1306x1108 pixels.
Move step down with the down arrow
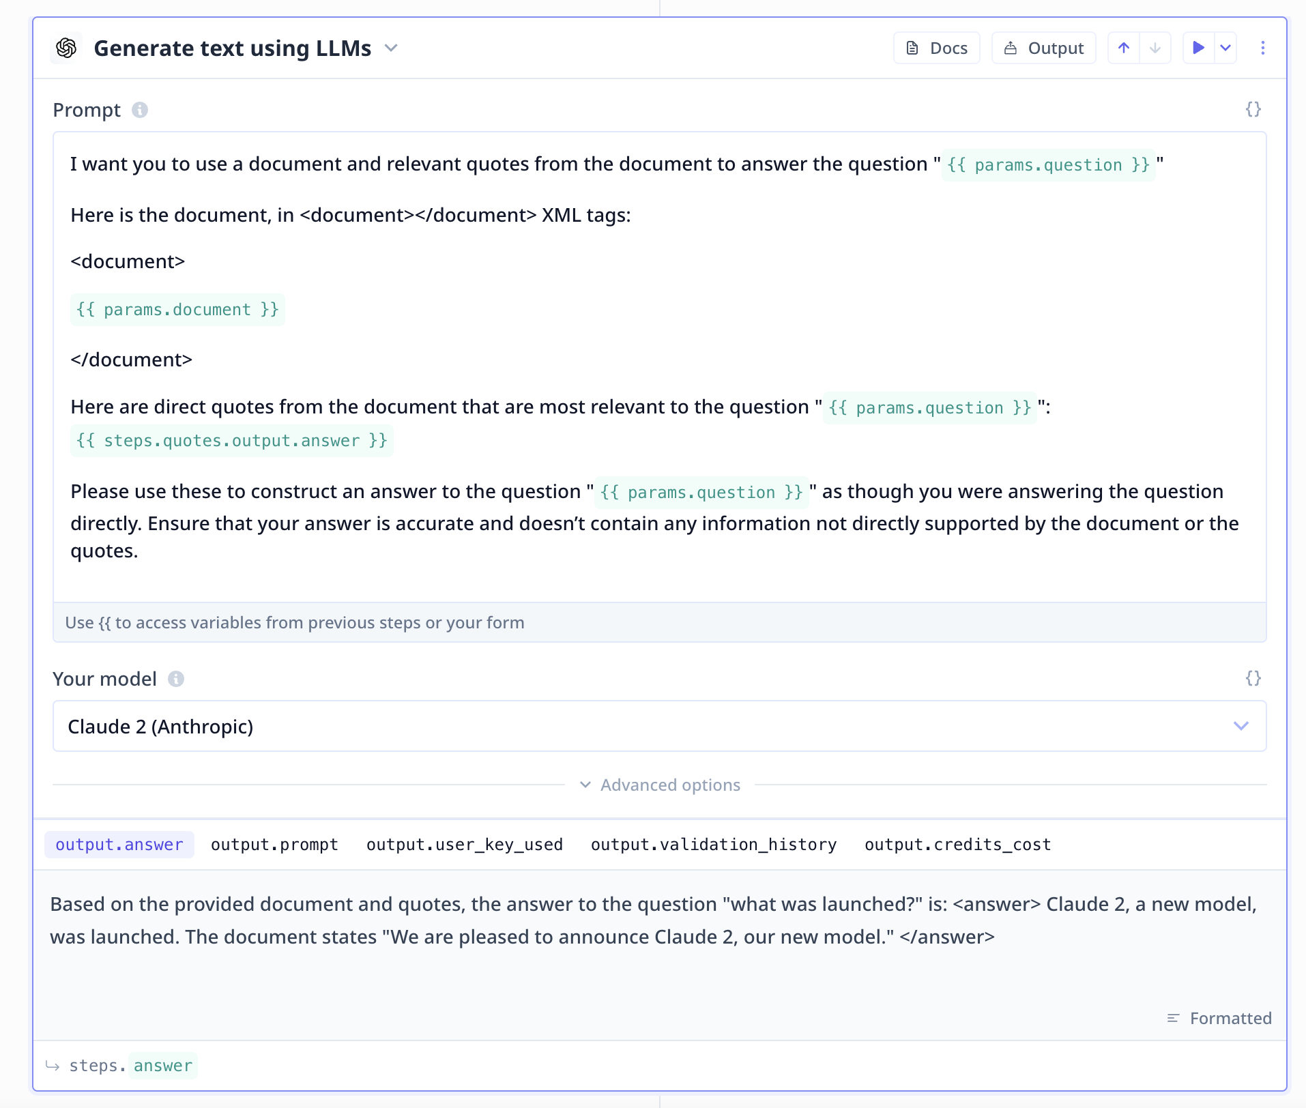point(1155,48)
